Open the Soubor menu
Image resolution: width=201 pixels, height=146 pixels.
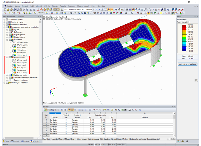[10, 6]
